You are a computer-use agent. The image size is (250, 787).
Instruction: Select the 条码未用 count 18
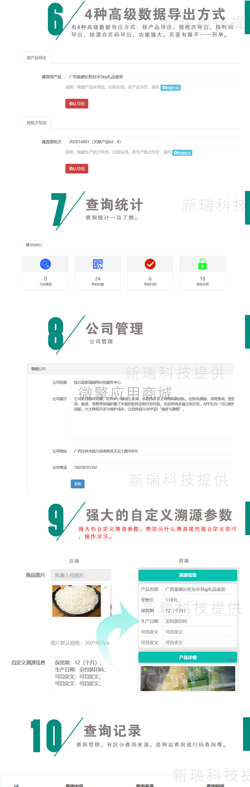pos(202,279)
